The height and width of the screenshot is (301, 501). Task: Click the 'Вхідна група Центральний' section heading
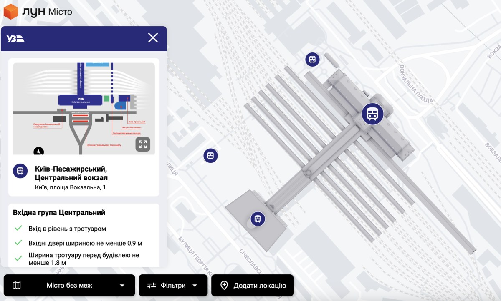tap(59, 213)
